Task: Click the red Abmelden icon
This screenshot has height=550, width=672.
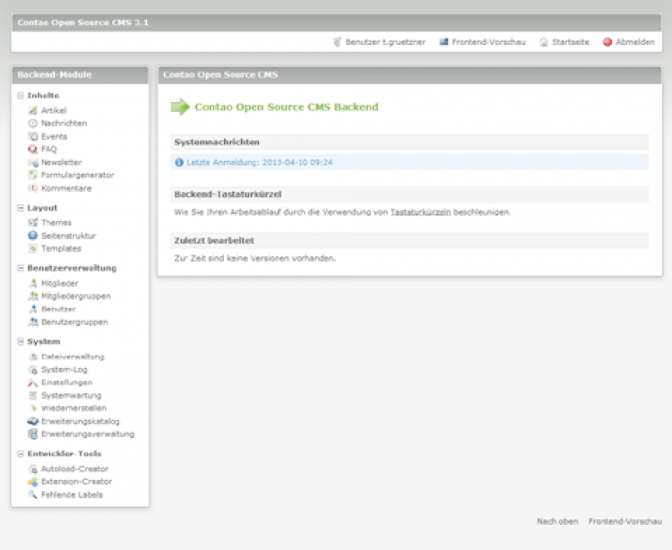Action: tap(607, 42)
